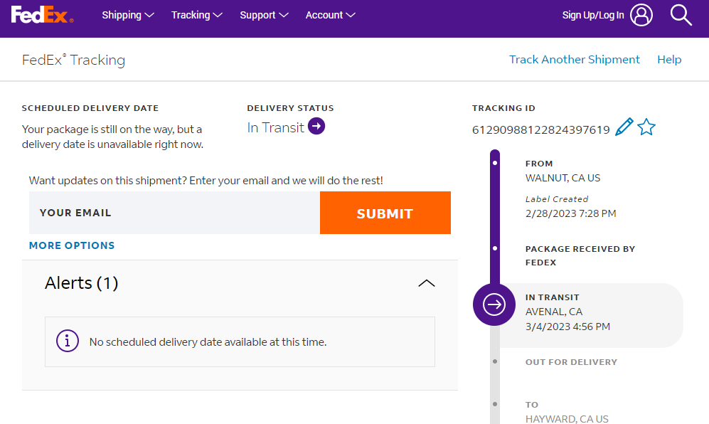Click Track Another Shipment link

pyautogui.click(x=574, y=60)
